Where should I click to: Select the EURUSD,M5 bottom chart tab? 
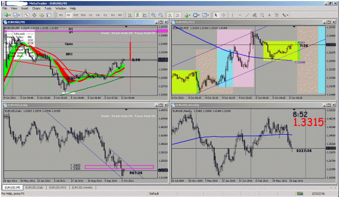coord(12,187)
